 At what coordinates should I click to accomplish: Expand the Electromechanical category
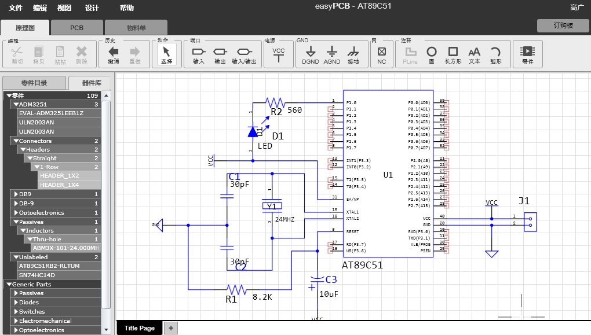16,321
